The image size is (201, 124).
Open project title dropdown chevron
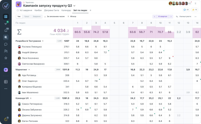(74, 6)
